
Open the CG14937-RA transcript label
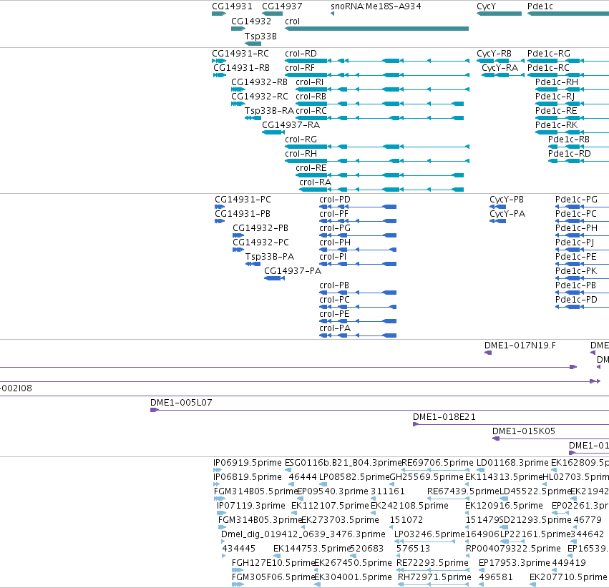click(291, 124)
